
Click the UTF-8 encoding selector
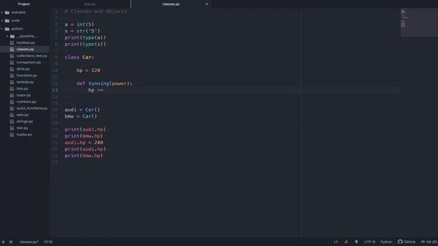point(370,242)
